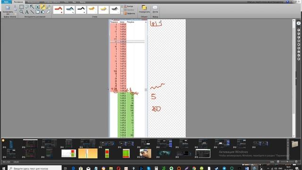
Task: Select the Fill paint bucket tool
Action: (43, 12)
